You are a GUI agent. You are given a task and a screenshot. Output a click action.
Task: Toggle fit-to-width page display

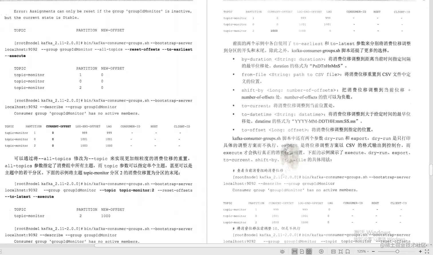348,251
